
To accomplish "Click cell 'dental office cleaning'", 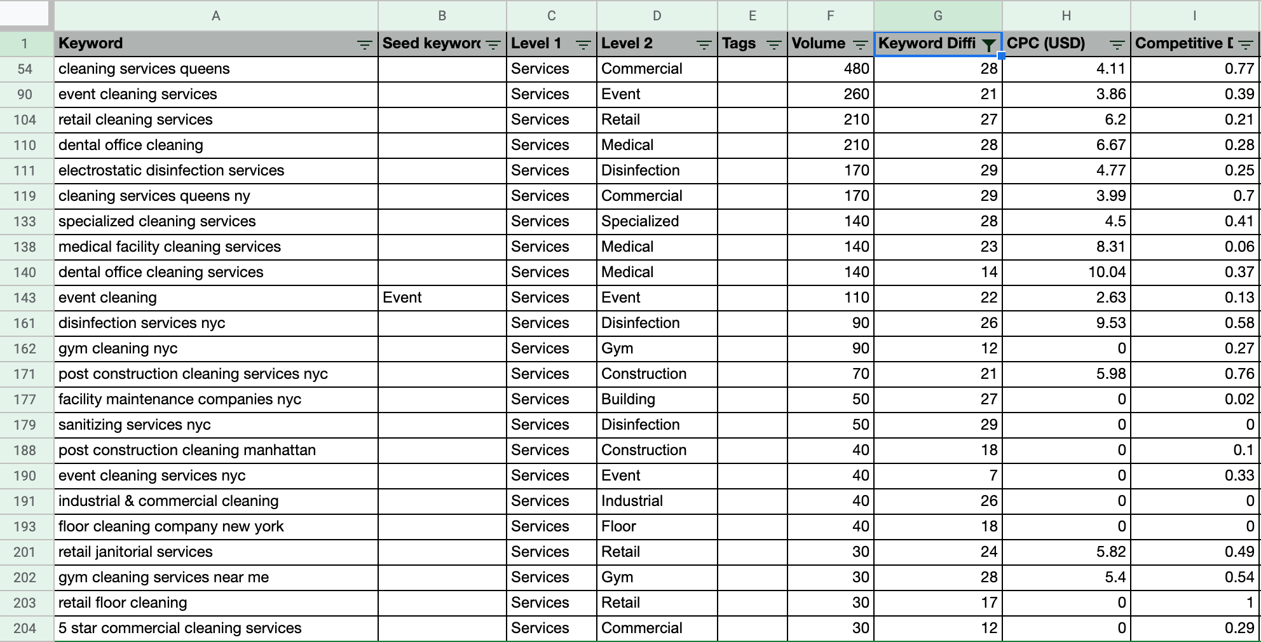I will click(x=216, y=146).
